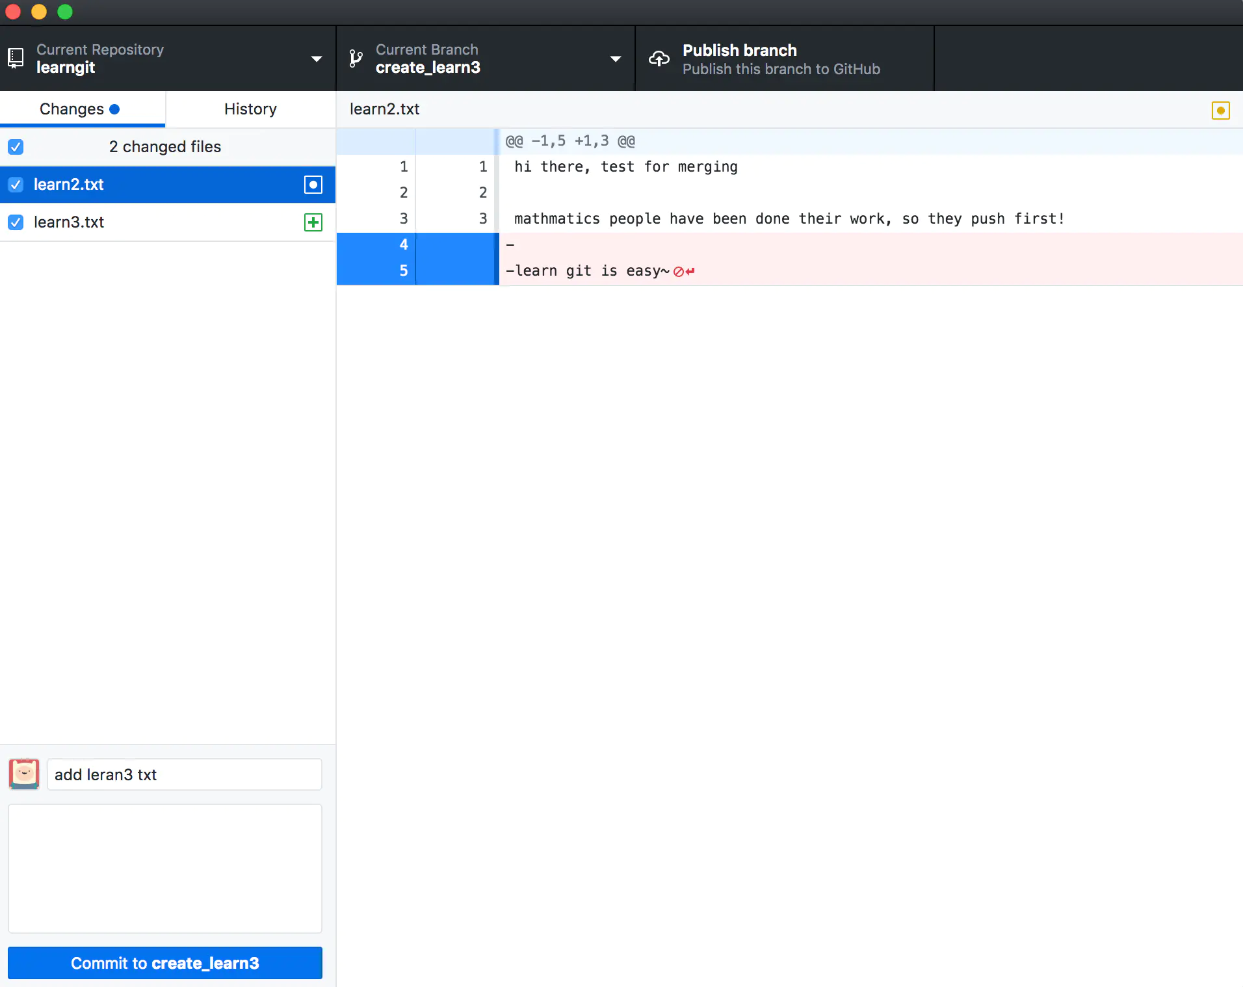The height and width of the screenshot is (987, 1243).
Task: Click the commit description text area
Action: click(165, 869)
